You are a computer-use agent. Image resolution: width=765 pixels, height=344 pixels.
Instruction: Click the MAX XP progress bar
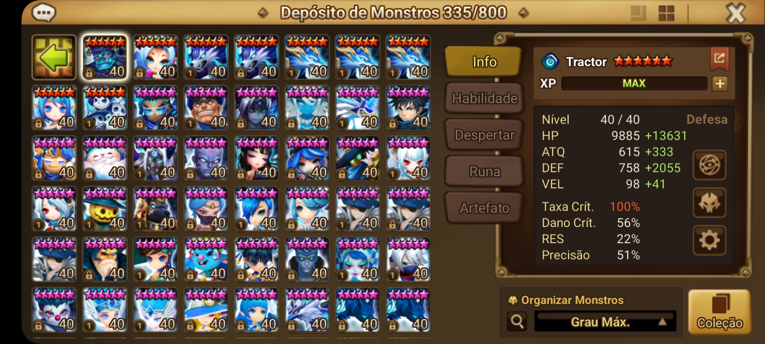pos(634,84)
